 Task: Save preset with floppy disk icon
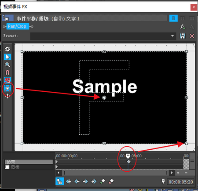(x=183, y=36)
